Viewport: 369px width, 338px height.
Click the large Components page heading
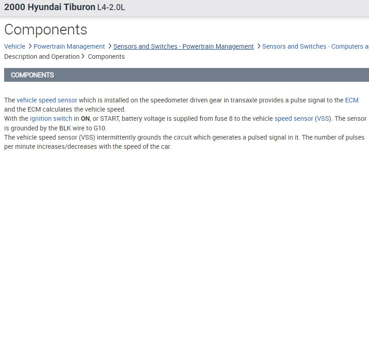coord(45,29)
